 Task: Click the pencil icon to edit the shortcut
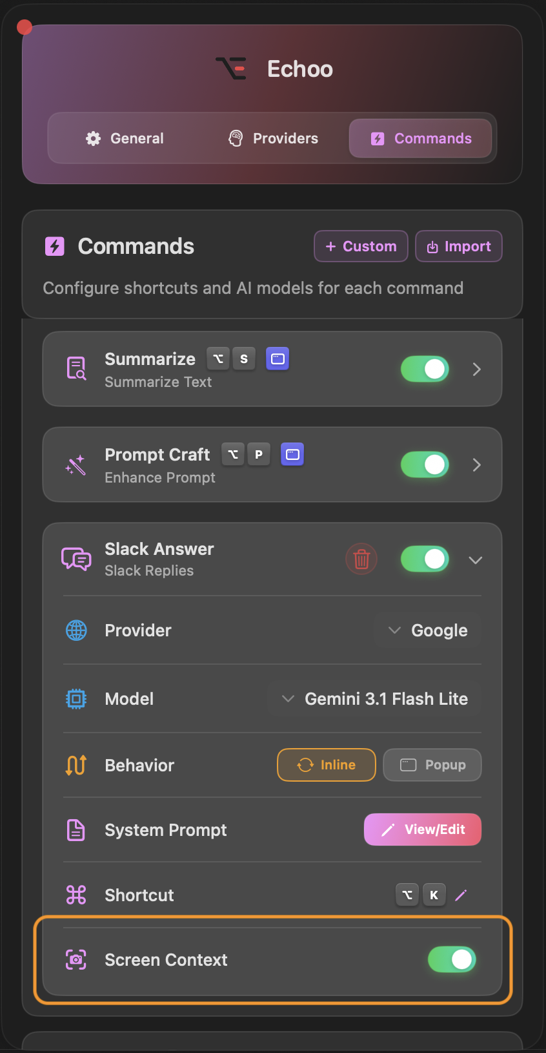coord(461,895)
